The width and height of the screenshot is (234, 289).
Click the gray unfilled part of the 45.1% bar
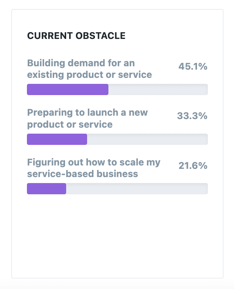click(158, 89)
